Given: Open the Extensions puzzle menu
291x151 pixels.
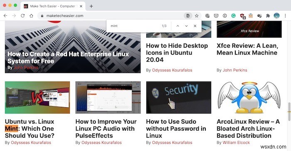Looking at the screenshot, I should point(268,16).
